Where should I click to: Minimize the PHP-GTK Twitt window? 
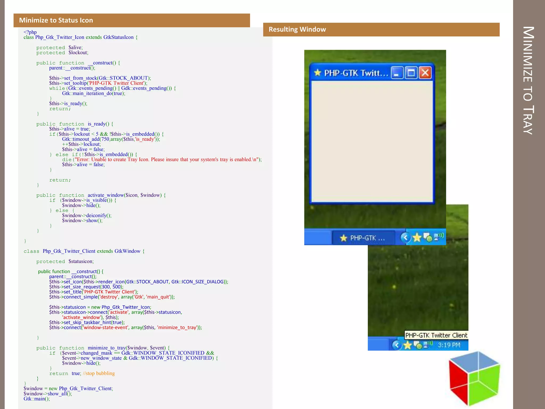[397, 73]
